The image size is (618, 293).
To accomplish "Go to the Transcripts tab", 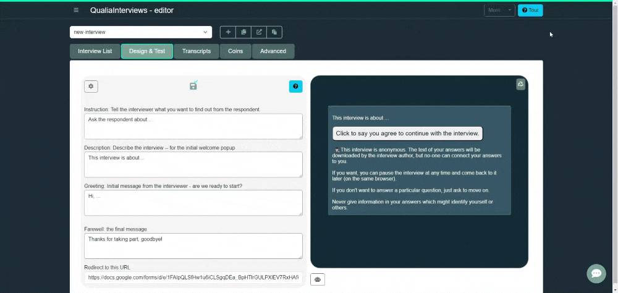I will [197, 51].
